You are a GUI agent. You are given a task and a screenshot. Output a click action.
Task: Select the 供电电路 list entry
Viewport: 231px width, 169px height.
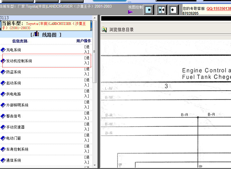pos(14,94)
